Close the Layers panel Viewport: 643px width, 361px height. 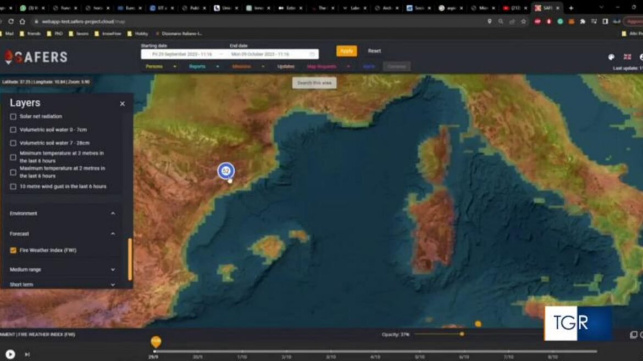click(x=122, y=104)
